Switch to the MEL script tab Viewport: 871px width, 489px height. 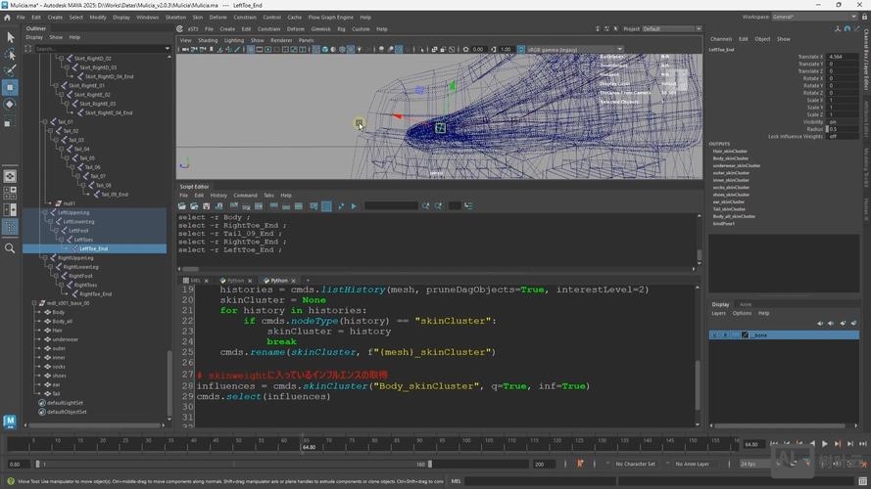[x=195, y=280]
